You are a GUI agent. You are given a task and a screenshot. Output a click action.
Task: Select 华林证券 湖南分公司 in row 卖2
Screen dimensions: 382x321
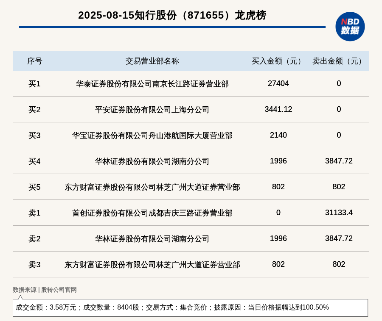152,239
